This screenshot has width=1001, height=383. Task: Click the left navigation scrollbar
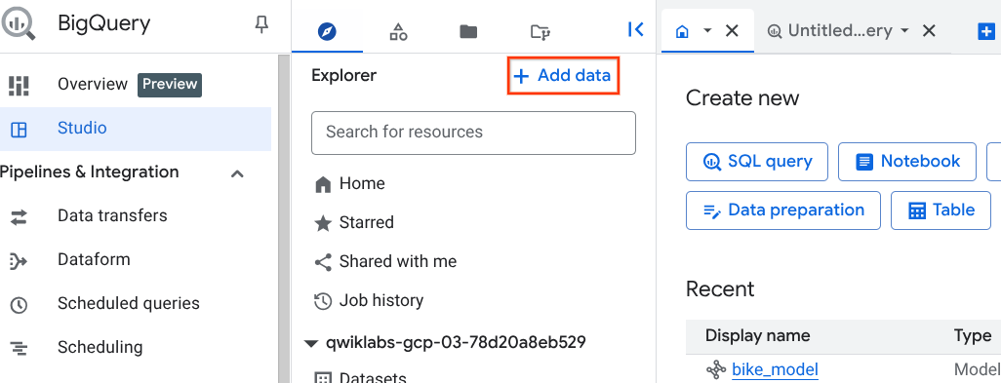285,218
